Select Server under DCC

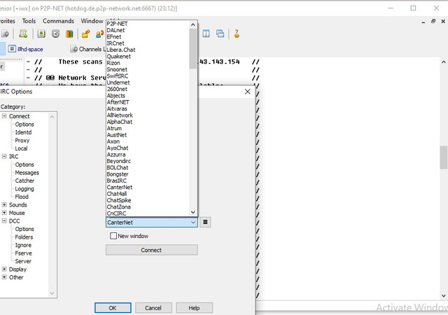click(23, 261)
